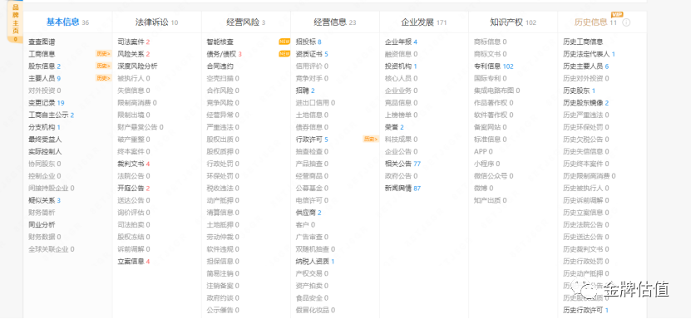Click 融资信息 0 entry

[401, 54]
